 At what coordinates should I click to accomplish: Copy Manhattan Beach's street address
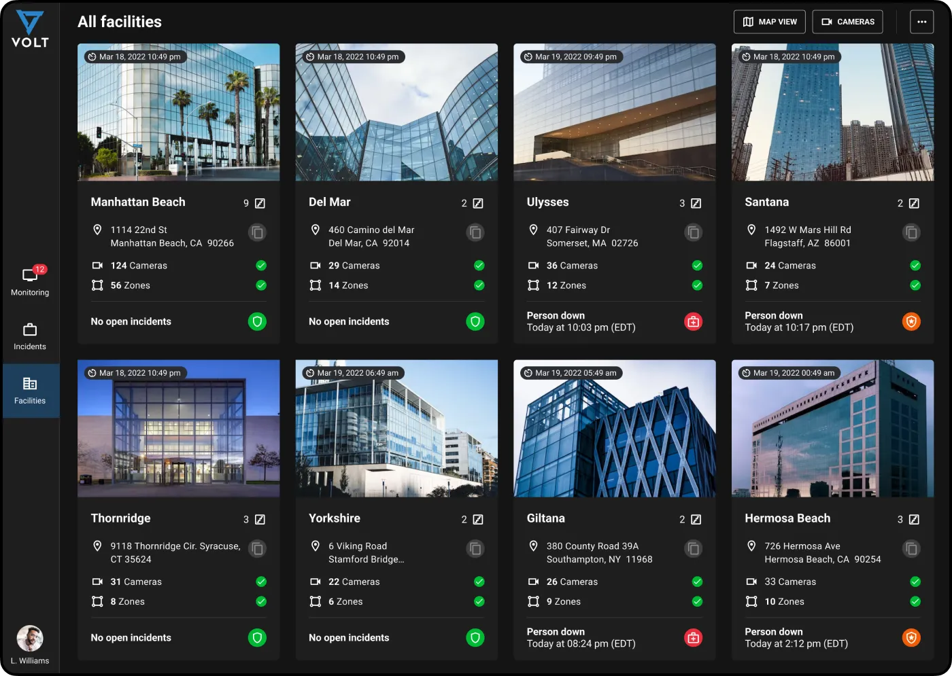coord(257,232)
